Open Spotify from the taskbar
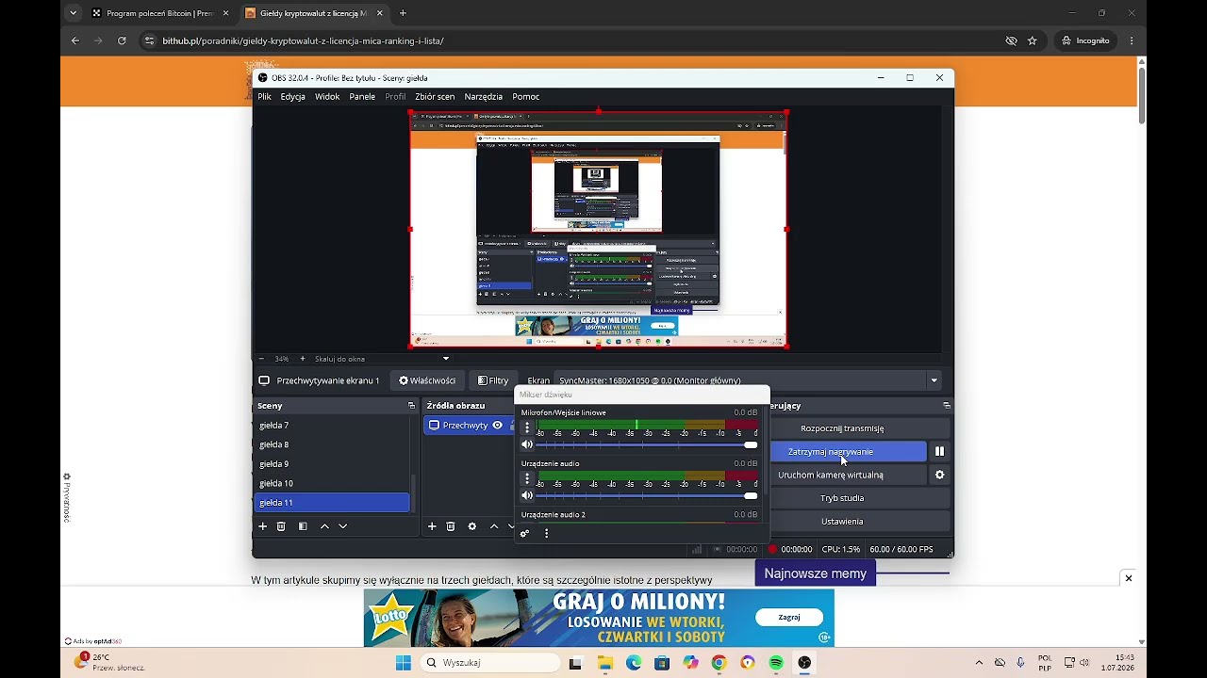 (776, 663)
